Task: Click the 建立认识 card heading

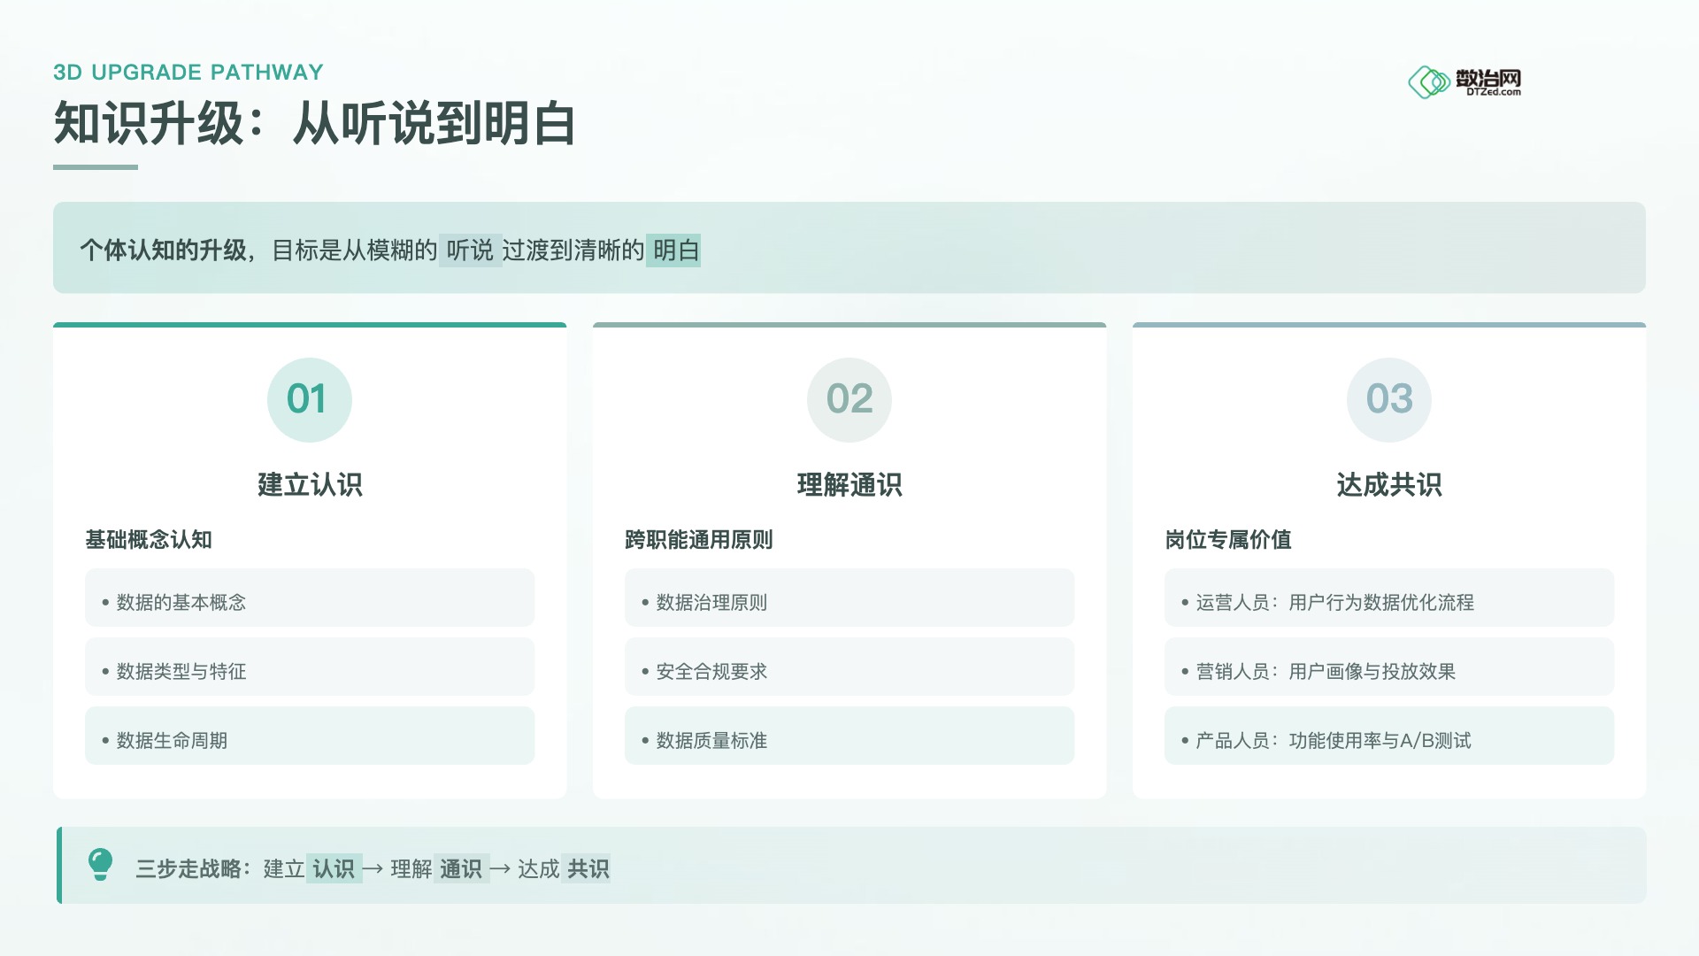Action: (x=310, y=485)
